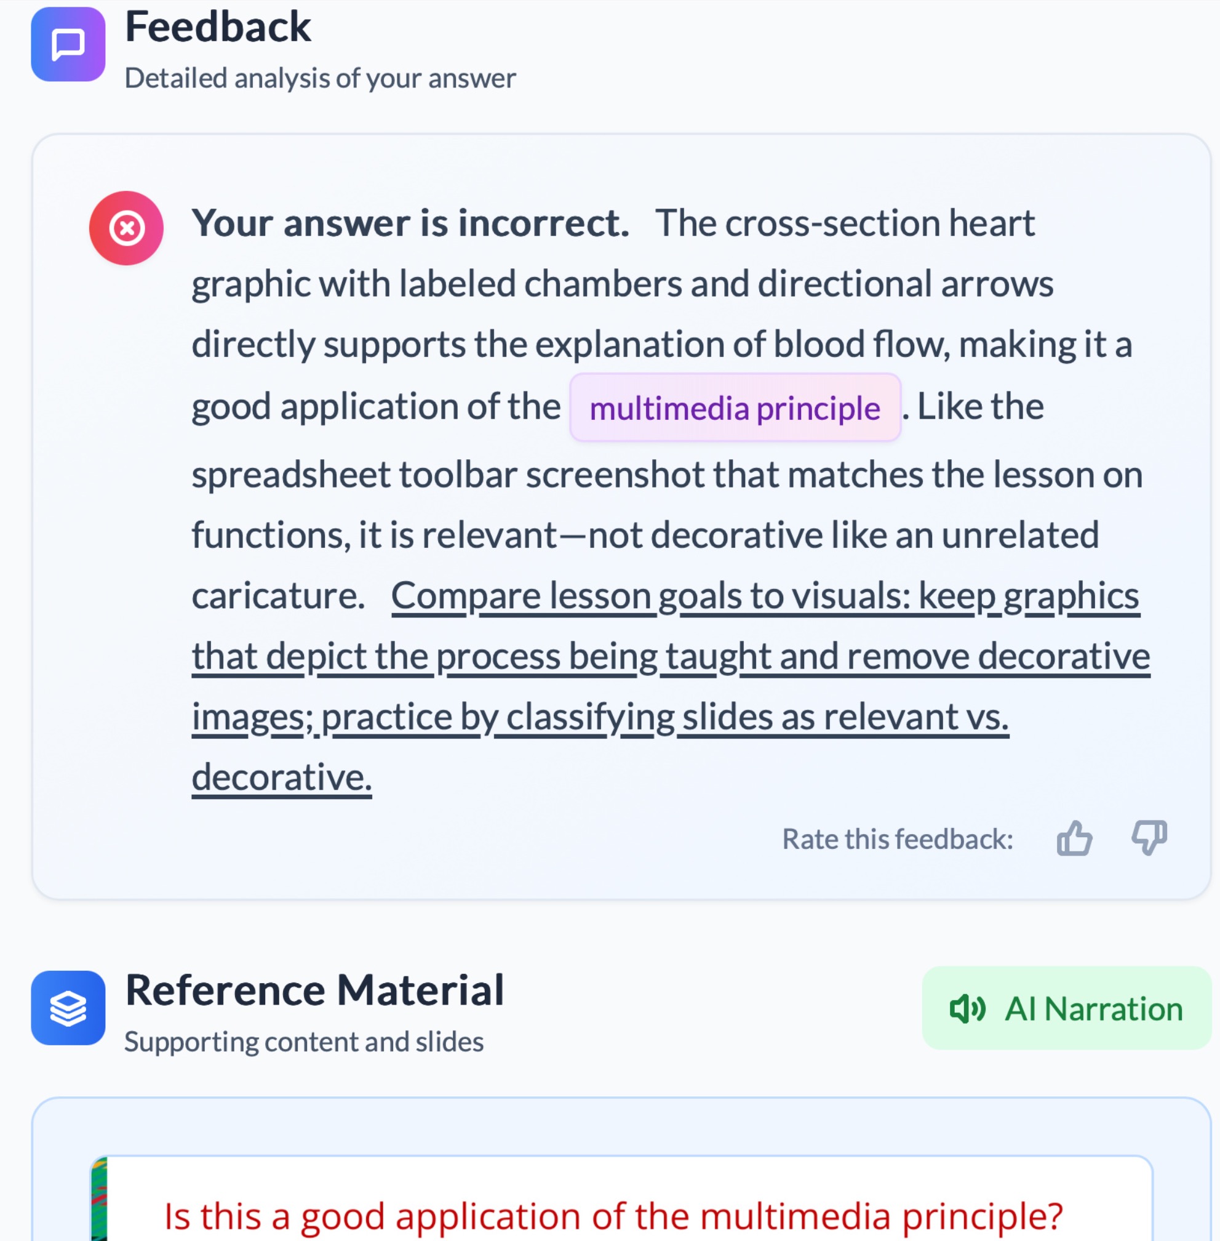
Task: Click the red slide title question text
Action: click(613, 1216)
